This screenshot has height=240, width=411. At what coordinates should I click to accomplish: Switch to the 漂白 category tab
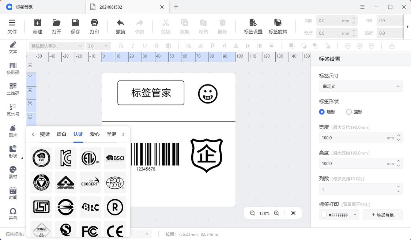point(61,134)
